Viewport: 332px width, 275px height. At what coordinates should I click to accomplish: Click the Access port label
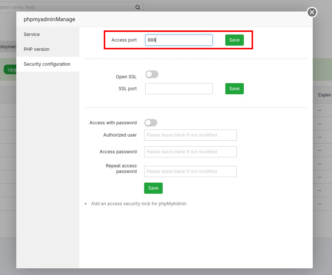pyautogui.click(x=124, y=40)
